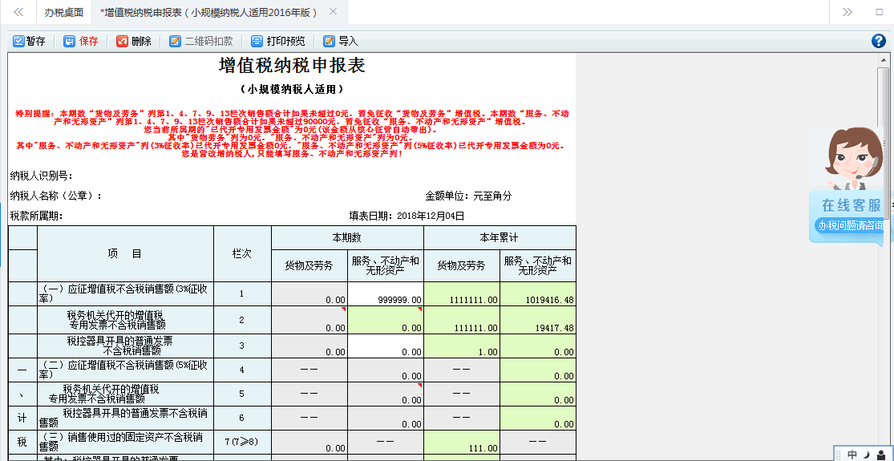The width and height of the screenshot is (894, 461).
Task: Click the 打印预览 text label
Action: 285,41
